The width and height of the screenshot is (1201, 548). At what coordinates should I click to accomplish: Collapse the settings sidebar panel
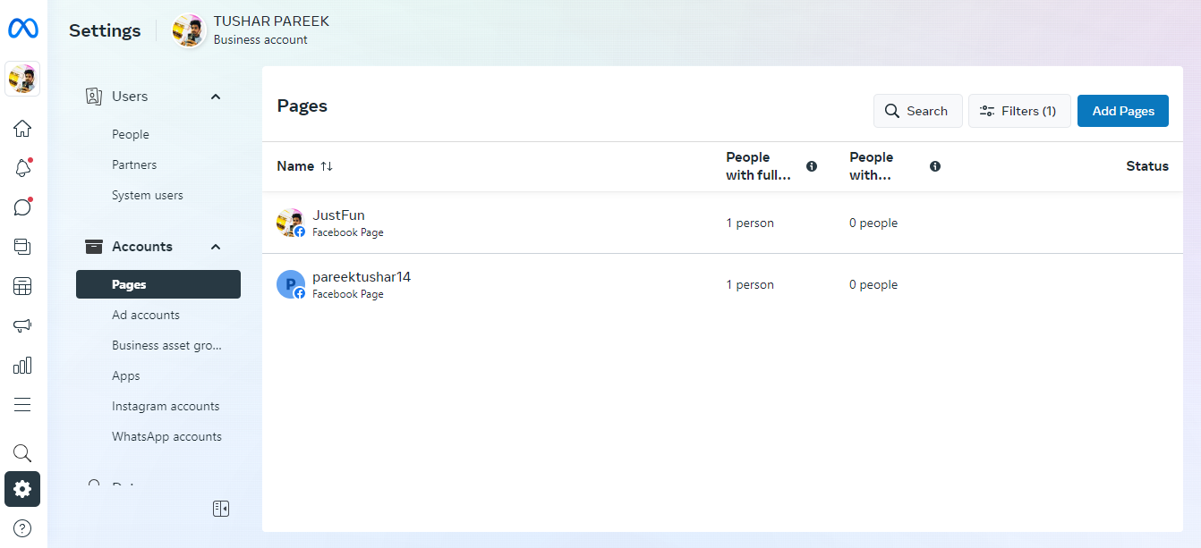(x=221, y=509)
